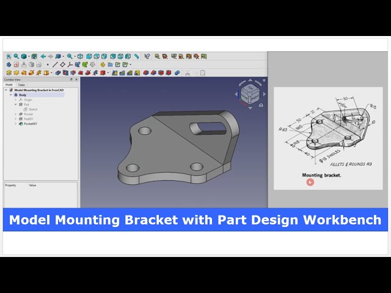
Task: Open the additive primitive dropdown arrow
Action: 51,73
